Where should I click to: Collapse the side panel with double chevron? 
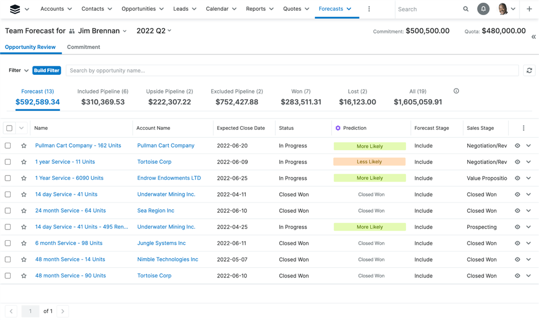pyautogui.click(x=533, y=37)
